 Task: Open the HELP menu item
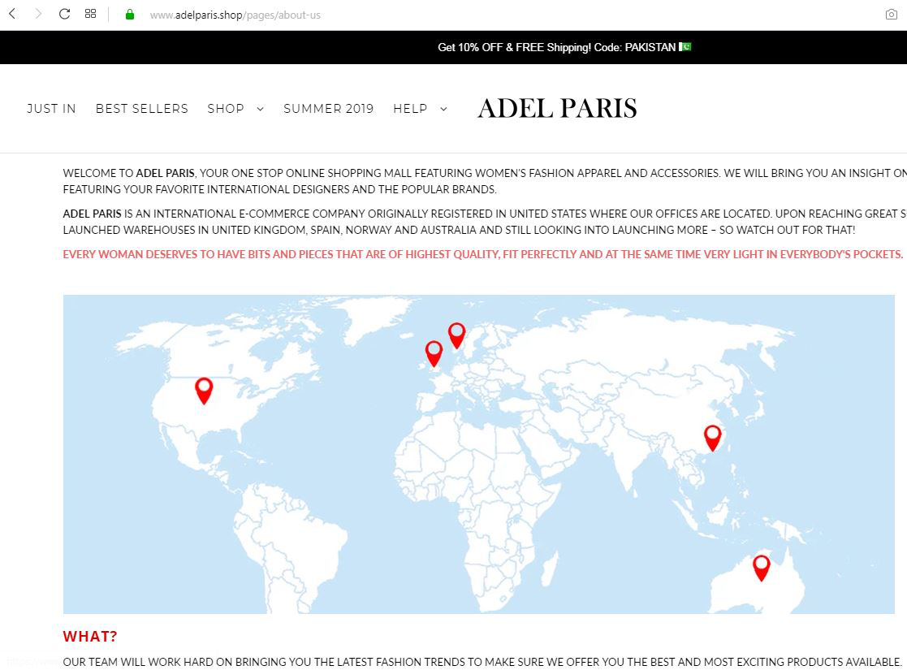410,109
